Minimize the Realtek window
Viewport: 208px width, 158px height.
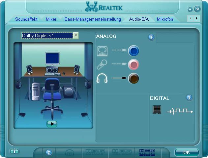pyautogui.click(x=190, y=10)
